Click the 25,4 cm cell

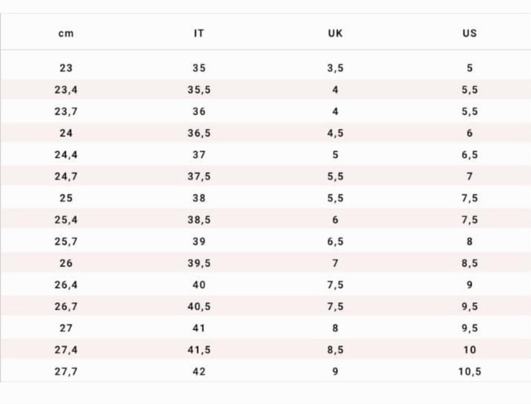(x=66, y=220)
